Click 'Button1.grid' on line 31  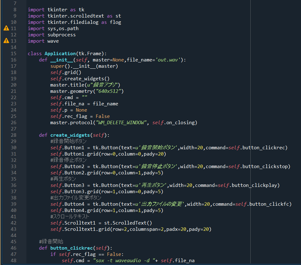tap(81, 154)
